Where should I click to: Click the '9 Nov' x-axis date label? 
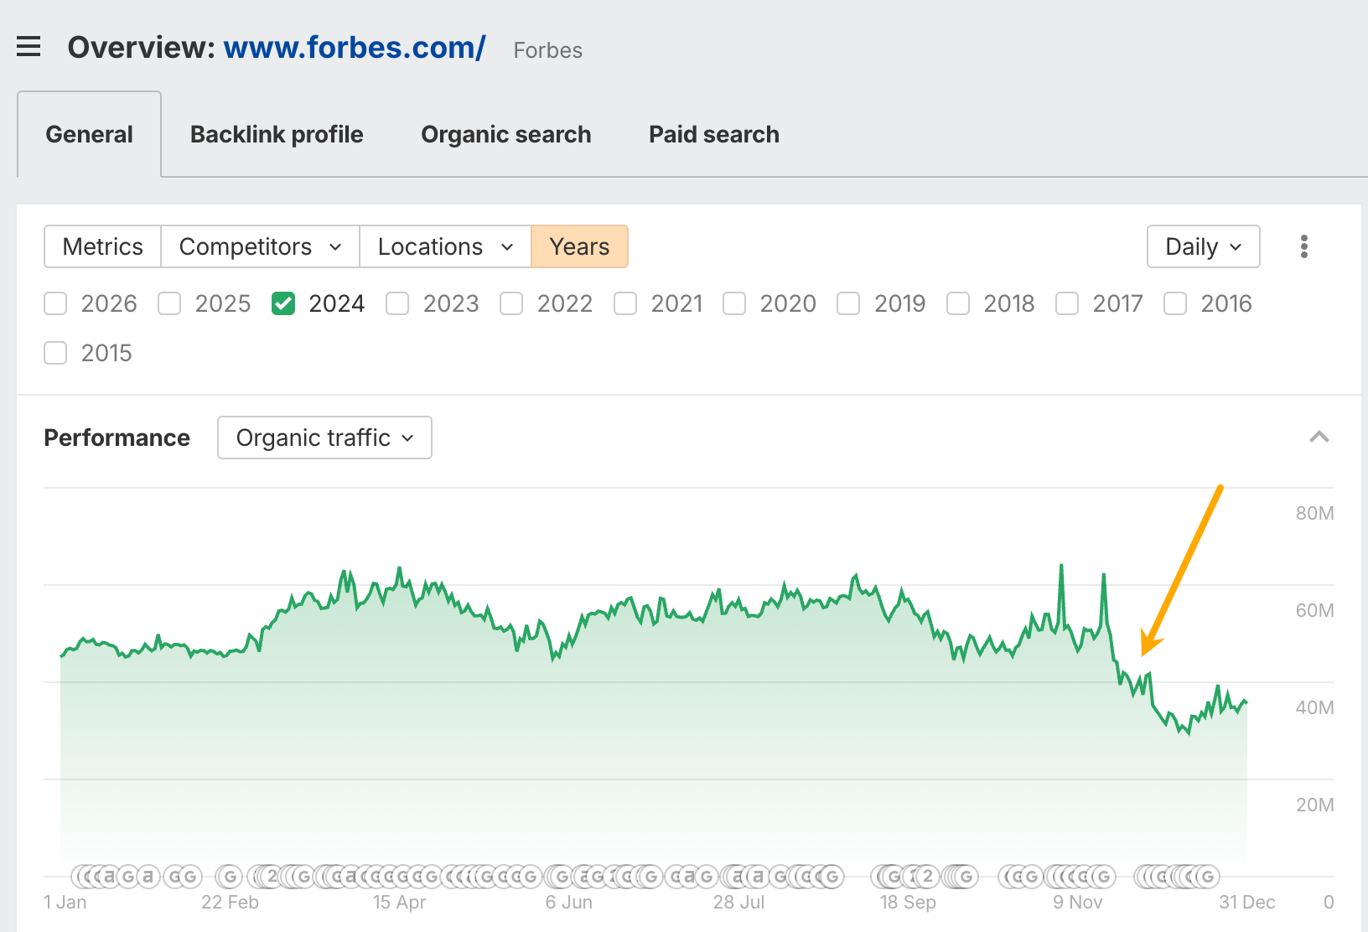pyautogui.click(x=1078, y=903)
